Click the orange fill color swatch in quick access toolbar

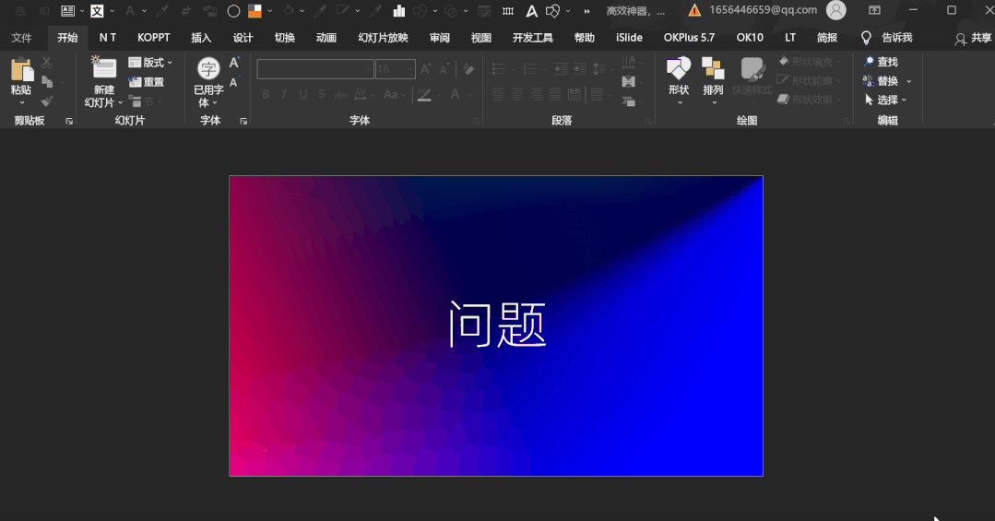[x=255, y=11]
